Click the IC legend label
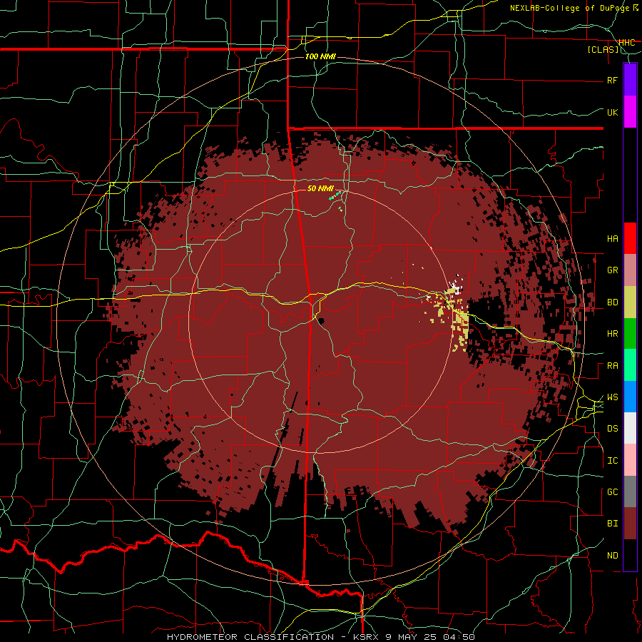The height and width of the screenshot is (642, 642). (x=612, y=461)
